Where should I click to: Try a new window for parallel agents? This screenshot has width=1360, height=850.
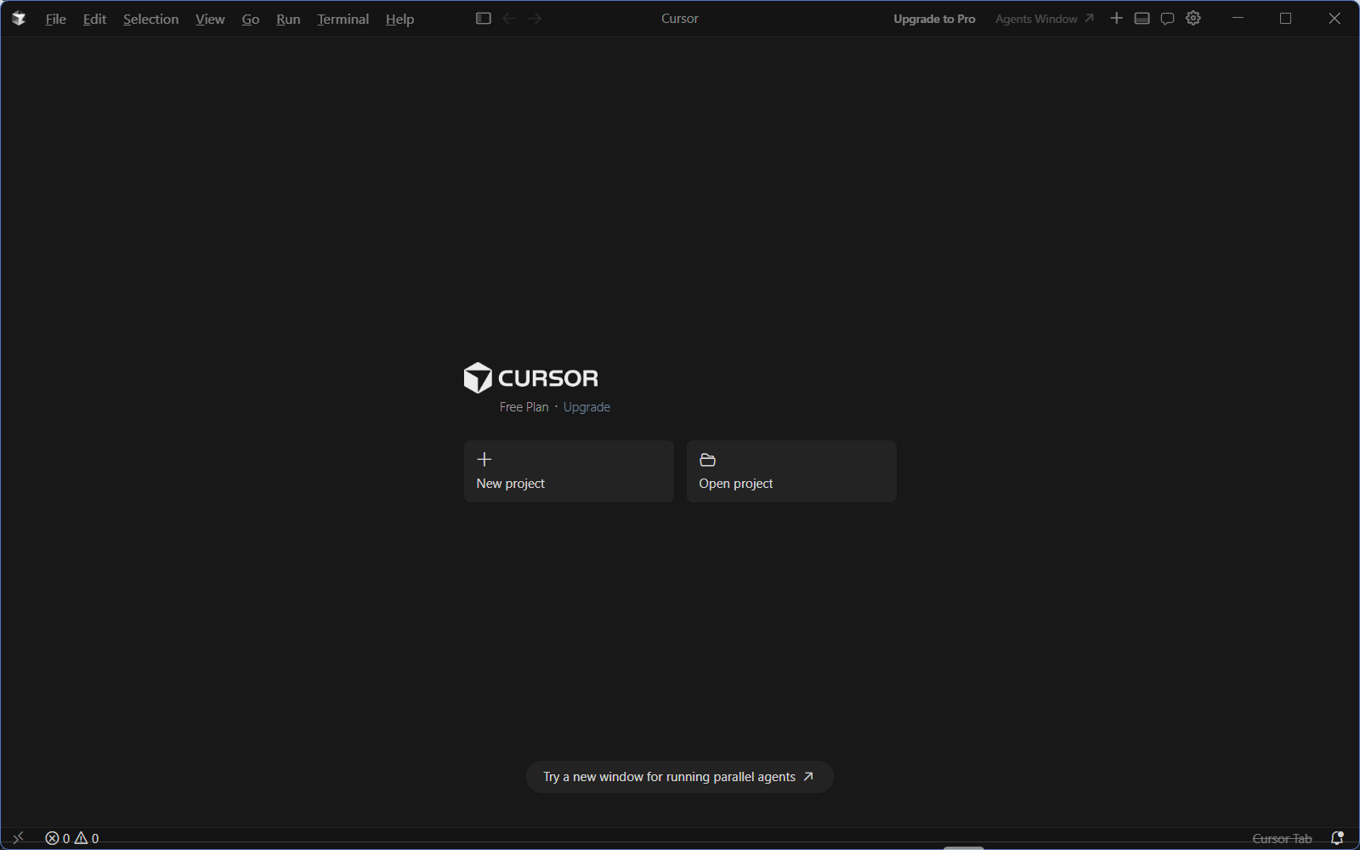[680, 777]
